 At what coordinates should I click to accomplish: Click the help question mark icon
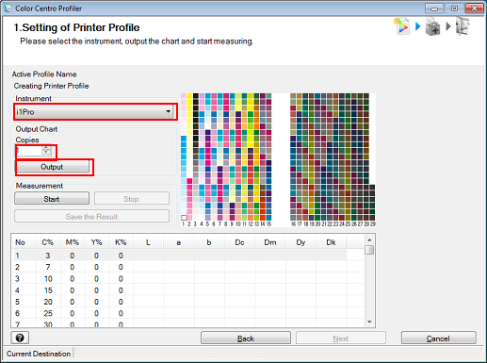20,338
